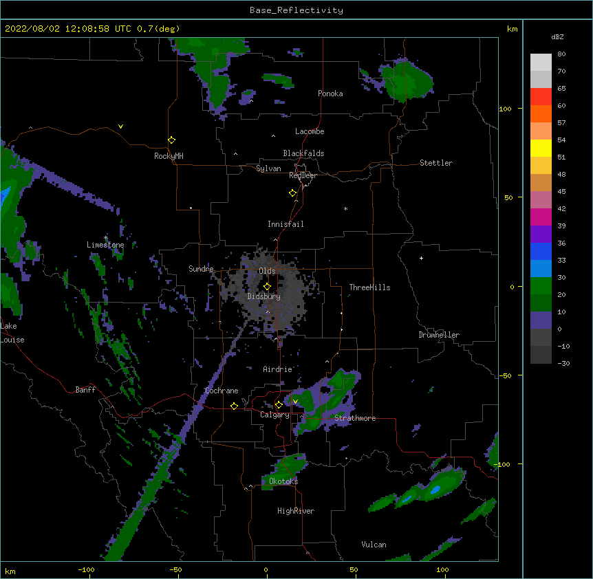The image size is (593, 579).
Task: Click the Stettler town label
Action: [436, 163]
